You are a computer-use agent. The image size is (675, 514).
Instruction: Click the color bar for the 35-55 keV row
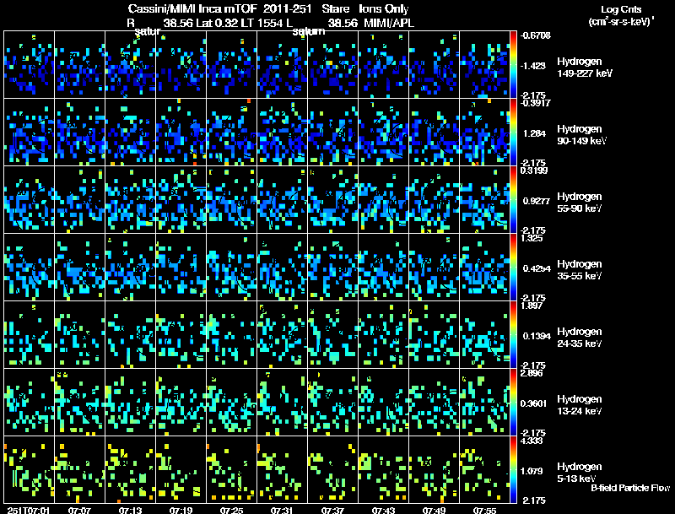[513, 267]
